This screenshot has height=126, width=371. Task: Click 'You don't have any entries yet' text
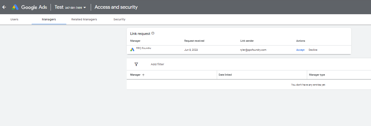[x=308, y=85]
